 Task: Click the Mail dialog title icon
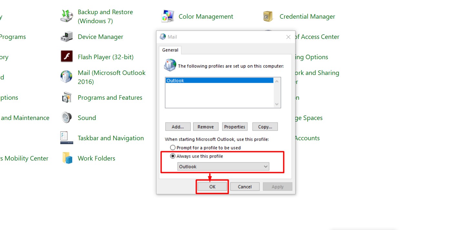(x=163, y=37)
